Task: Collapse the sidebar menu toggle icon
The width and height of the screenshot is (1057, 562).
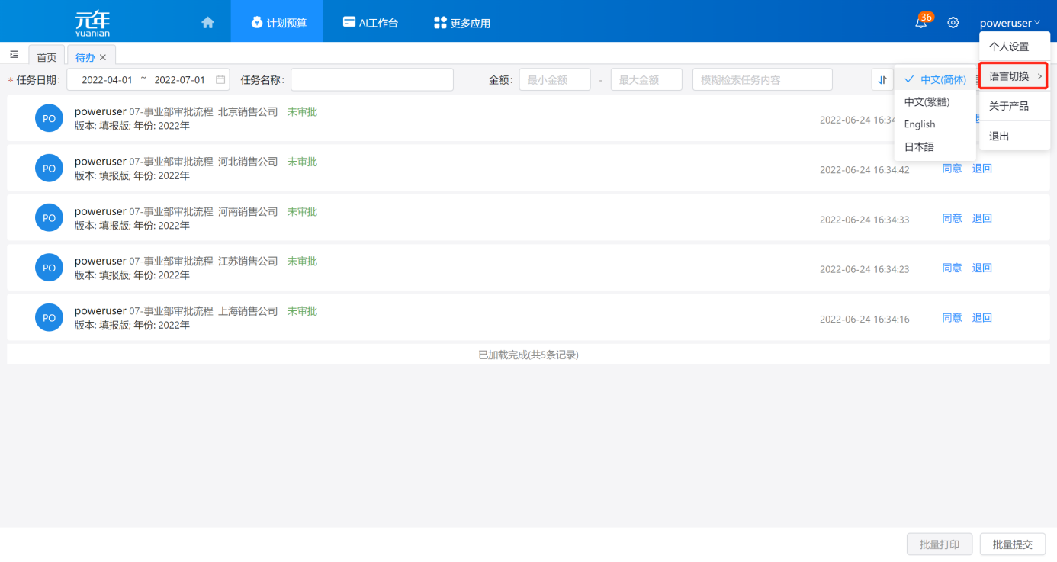Action: pos(14,55)
